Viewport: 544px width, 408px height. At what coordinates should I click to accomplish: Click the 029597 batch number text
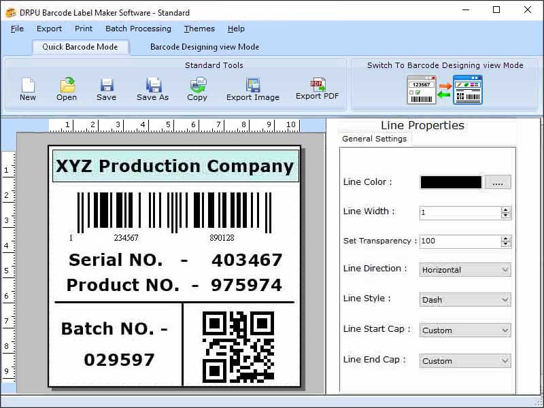(120, 360)
